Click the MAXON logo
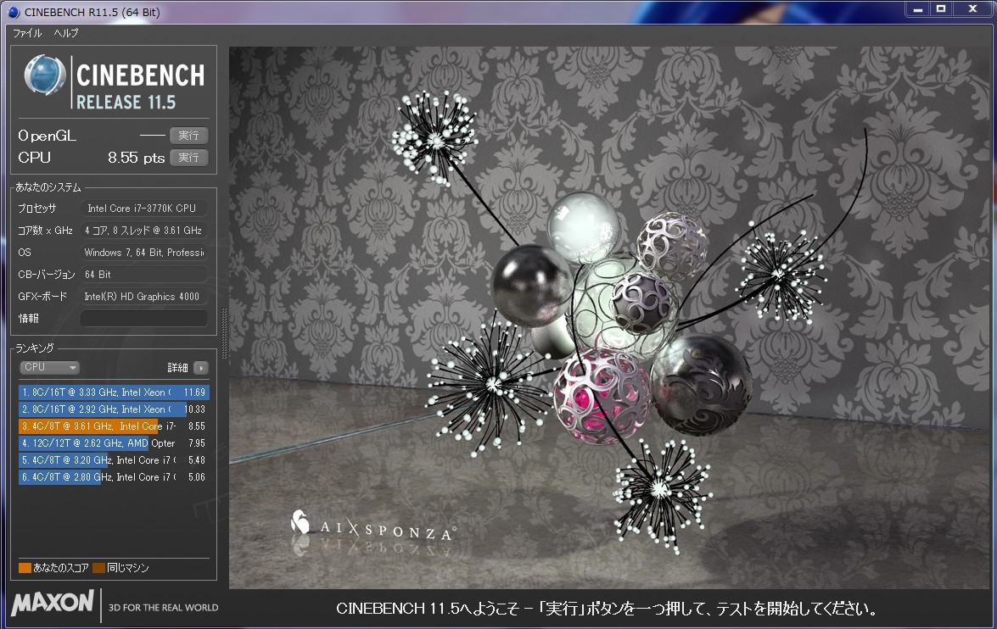Viewport: 997px width, 629px height. pyautogui.click(x=53, y=603)
